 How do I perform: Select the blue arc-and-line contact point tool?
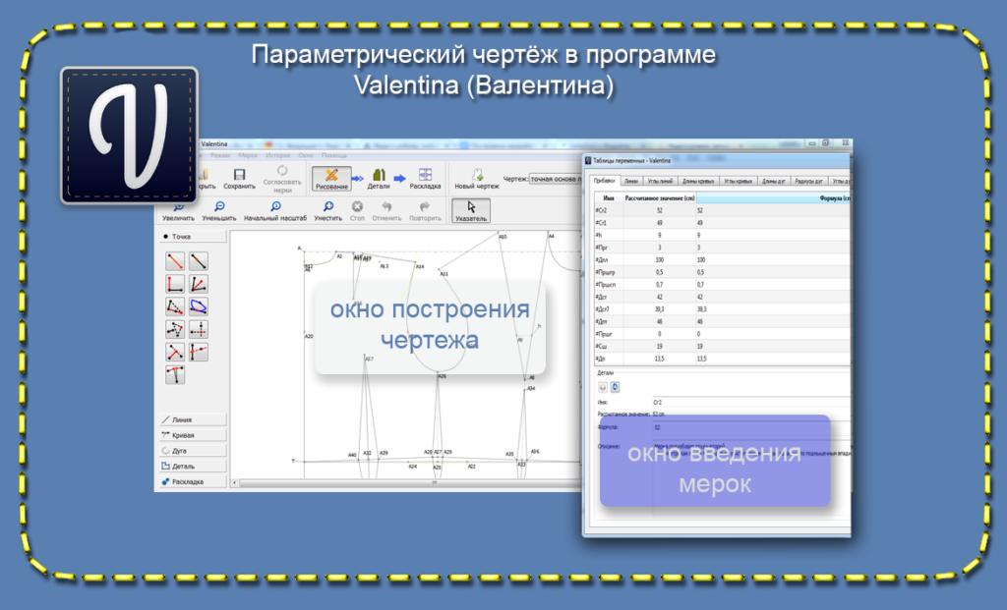click(x=199, y=306)
